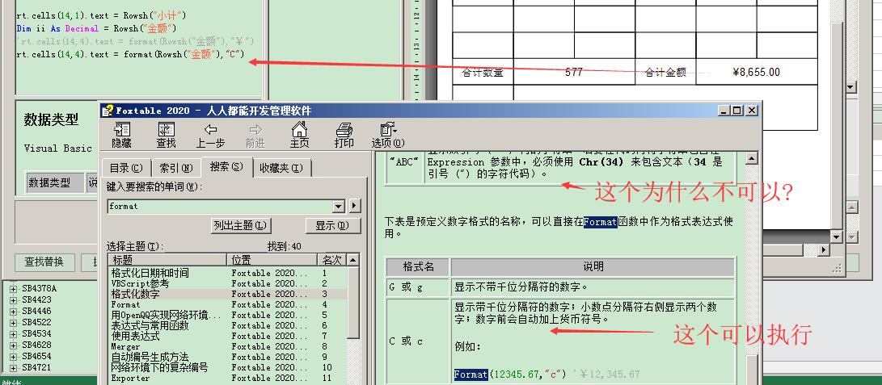Viewport: 882px width, 385px height.
Task: Click the 查找替换 button
Action: (44, 262)
